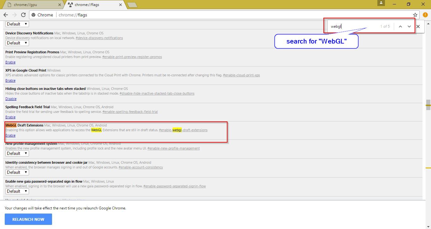Open #enable-password-separated-signin-flow anchor link
431x229 pixels.
point(174,186)
